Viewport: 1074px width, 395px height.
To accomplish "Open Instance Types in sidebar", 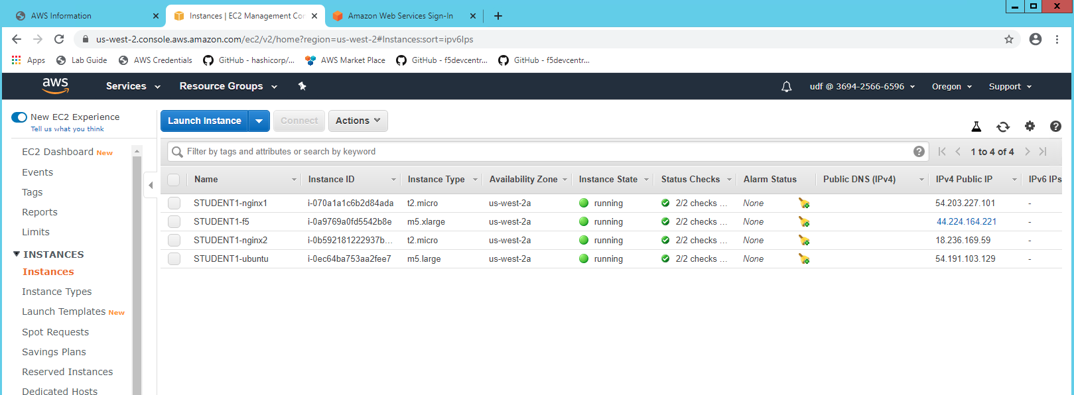I will pyautogui.click(x=56, y=292).
